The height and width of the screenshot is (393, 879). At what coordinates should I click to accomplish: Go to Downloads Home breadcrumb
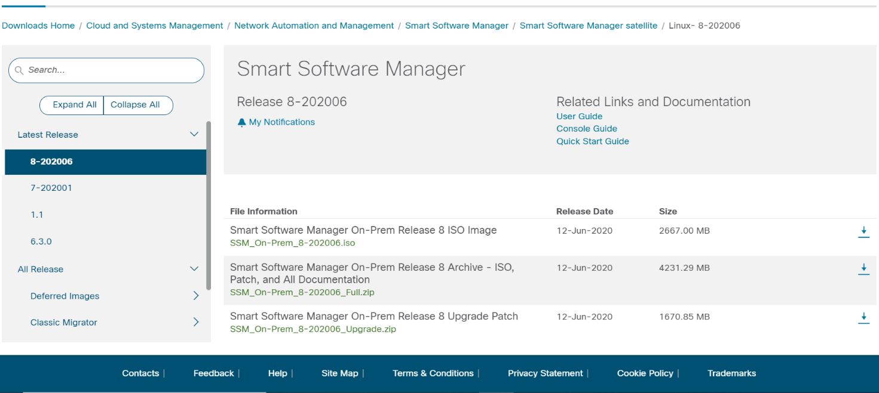point(38,26)
